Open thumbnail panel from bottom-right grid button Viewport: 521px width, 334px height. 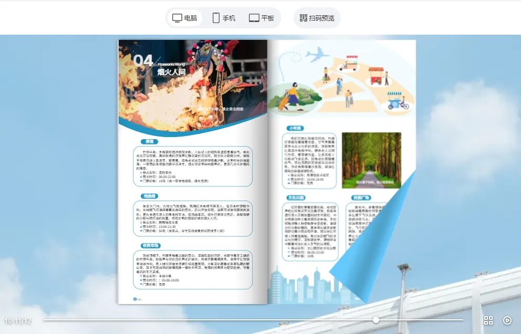[488, 320]
